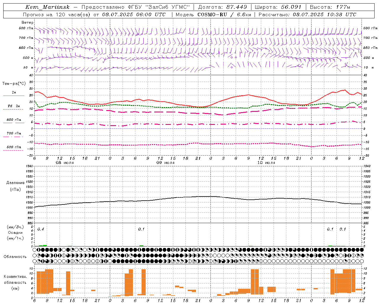Click the computed time 08.07.2025 10:38 UTC
This screenshot has height=303, width=379.
(325, 14)
